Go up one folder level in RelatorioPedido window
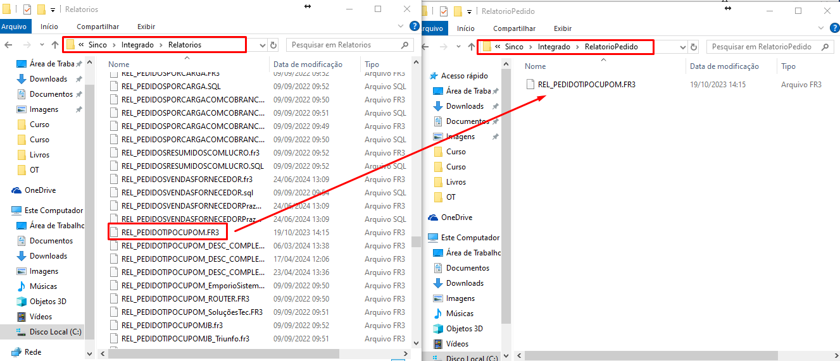This screenshot has width=840, height=361. click(x=471, y=47)
